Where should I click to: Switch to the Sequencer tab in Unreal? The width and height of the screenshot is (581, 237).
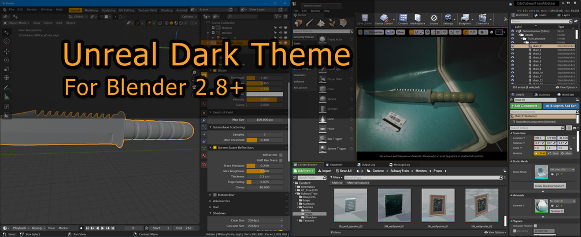coord(336,164)
